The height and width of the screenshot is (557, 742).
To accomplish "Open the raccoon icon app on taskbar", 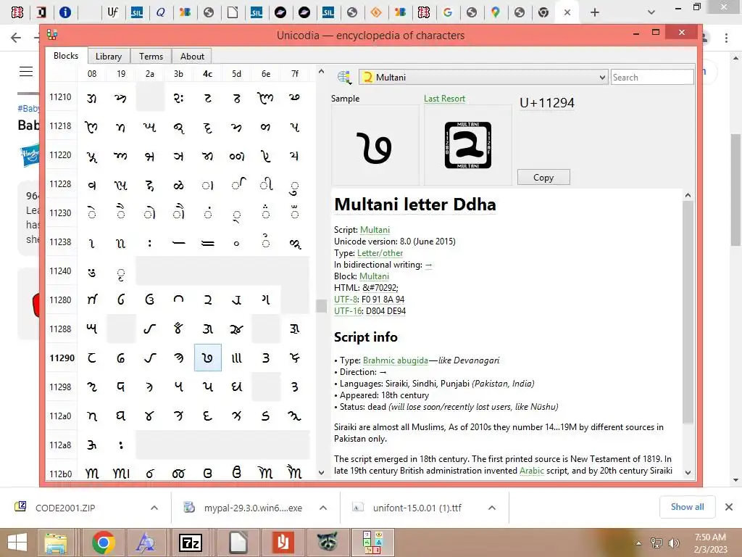I will click(x=327, y=542).
